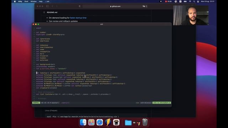Click the 'set background=dark' line

coord(46,64)
